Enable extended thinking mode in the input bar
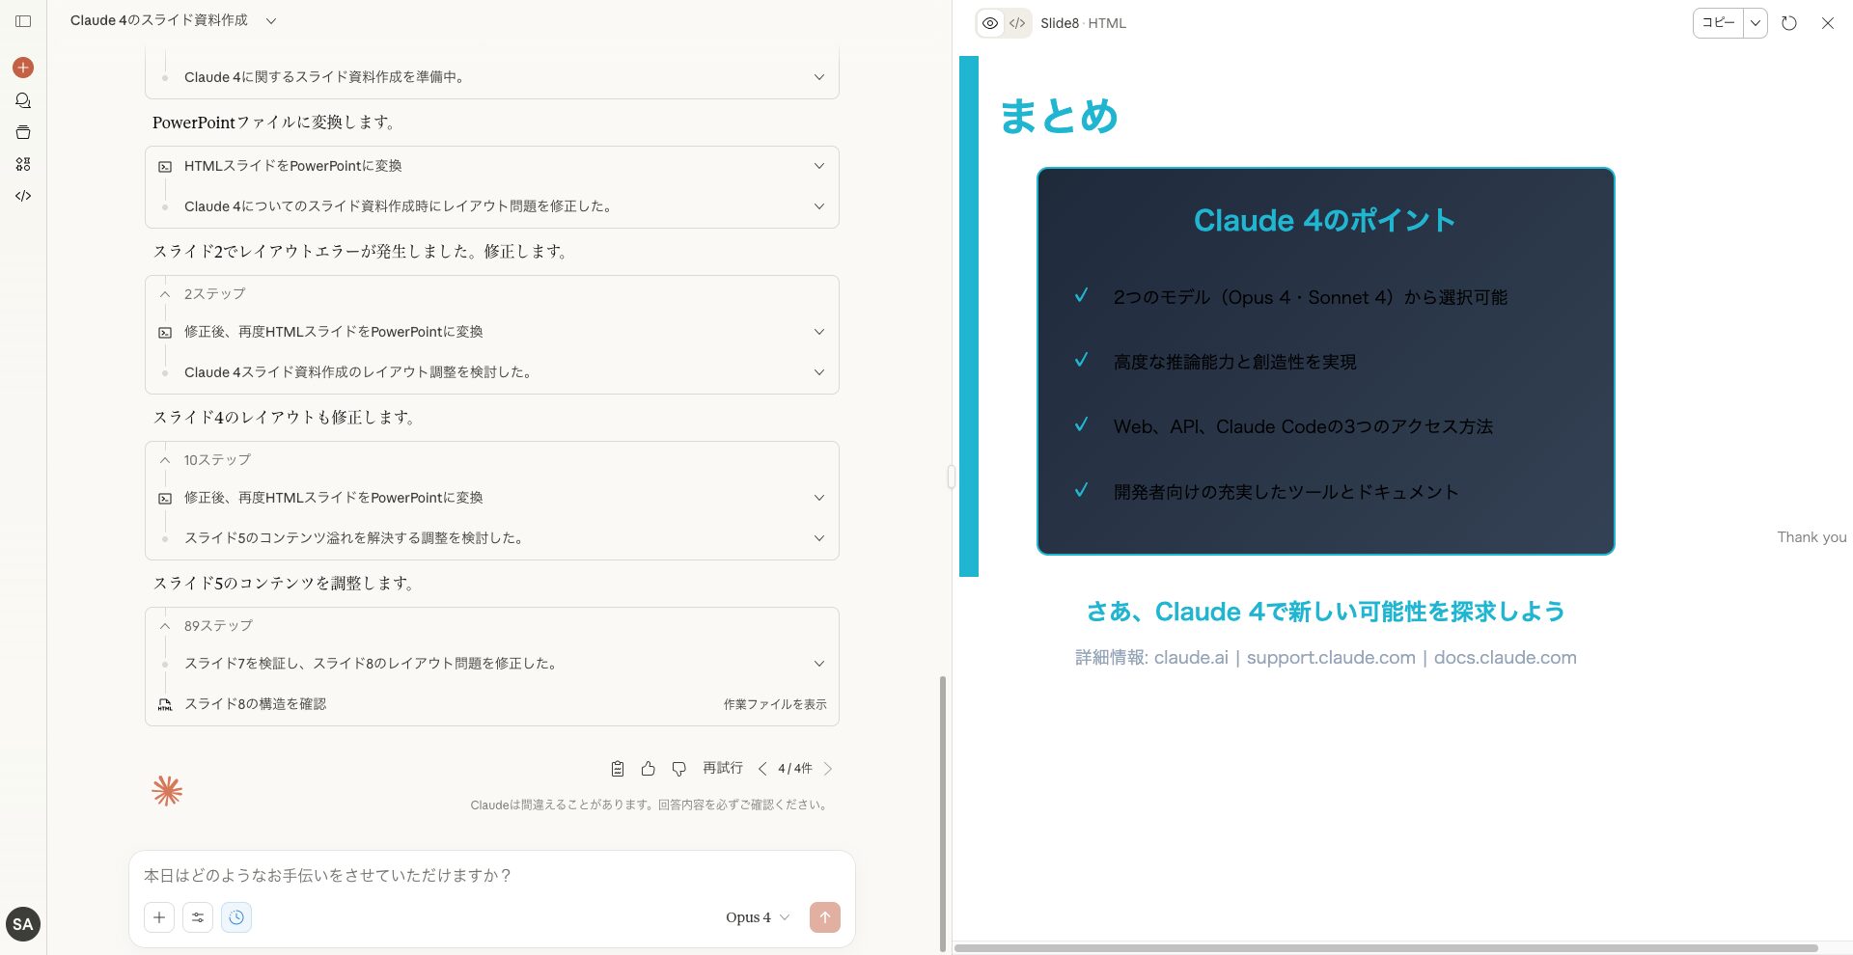This screenshot has height=955, width=1853. (236, 917)
